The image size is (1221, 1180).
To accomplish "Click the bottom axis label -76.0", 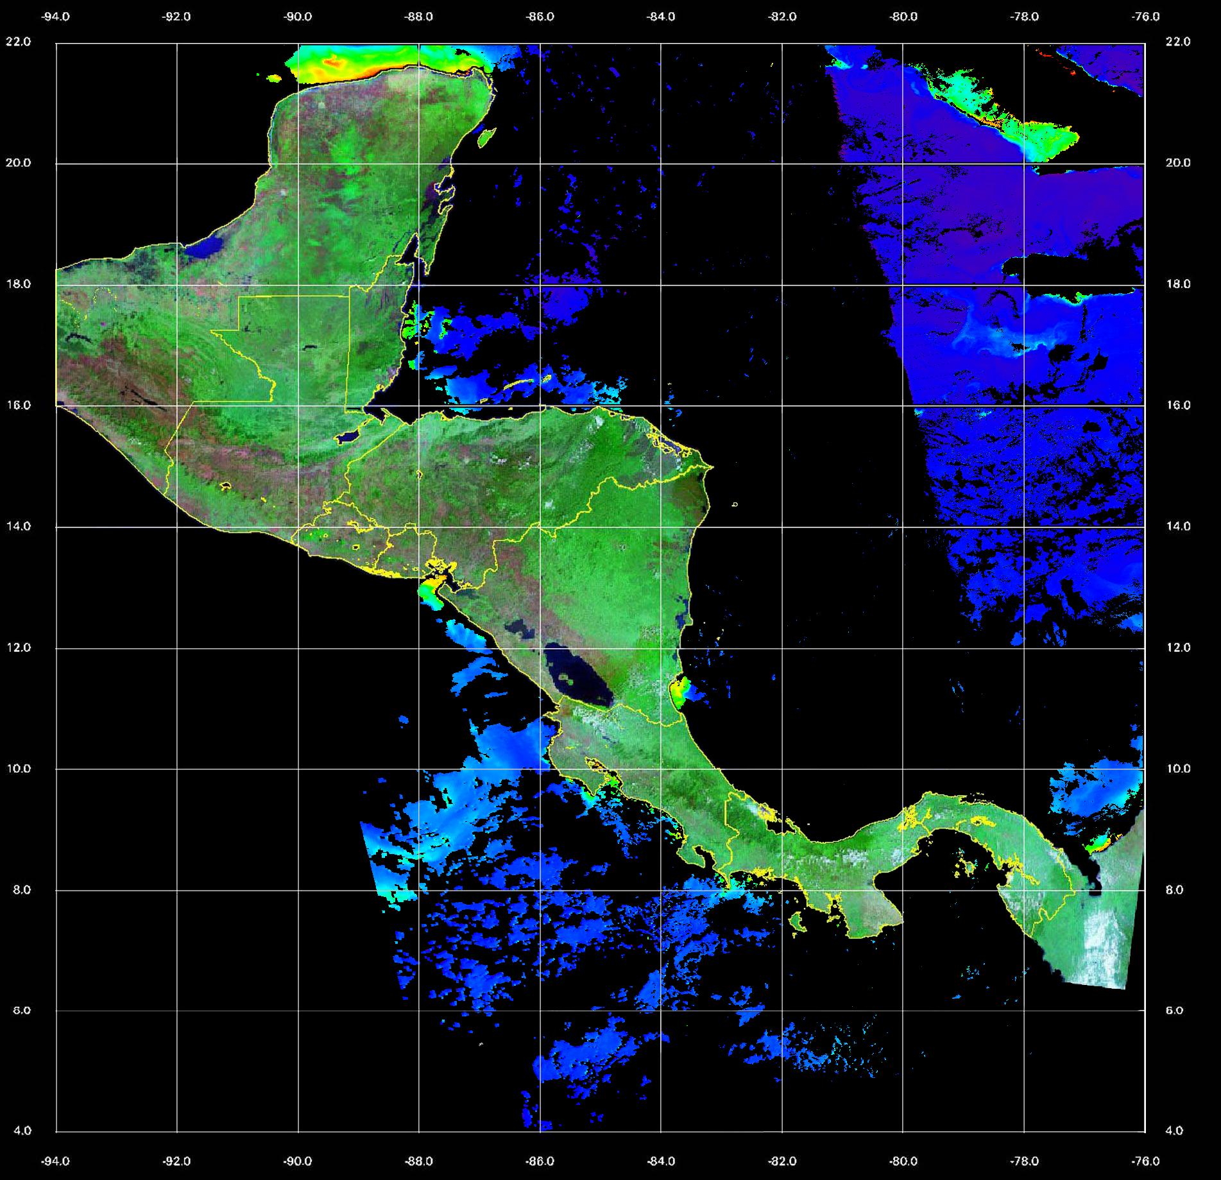I will point(1145,1161).
